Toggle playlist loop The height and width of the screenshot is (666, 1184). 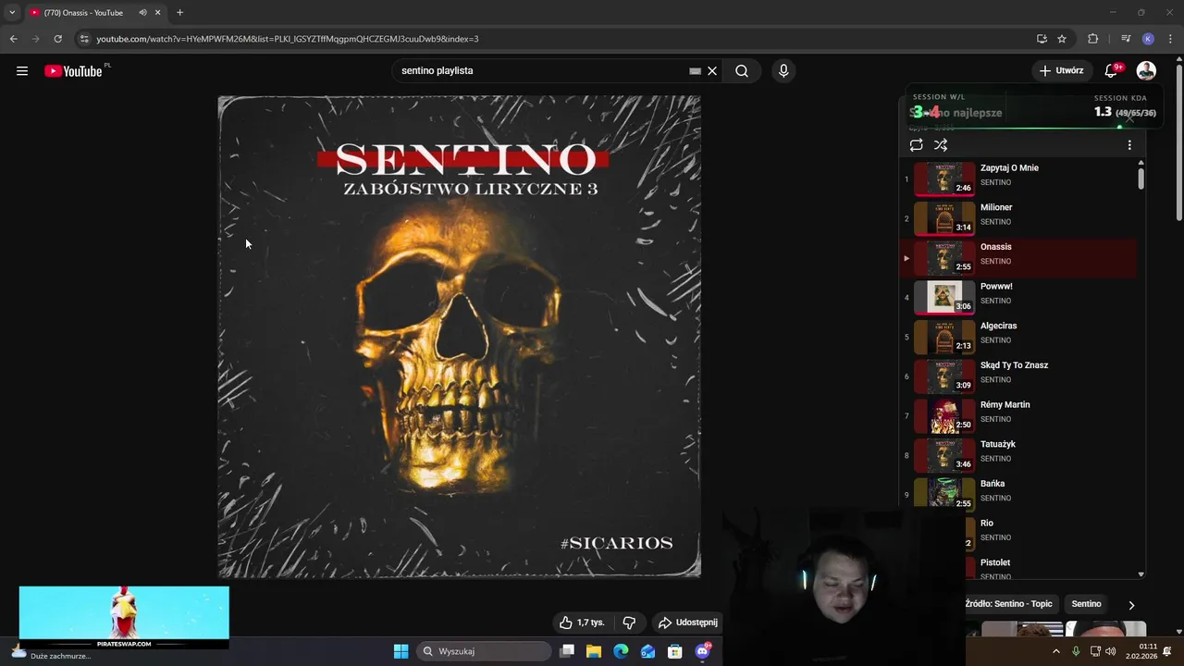(916, 145)
